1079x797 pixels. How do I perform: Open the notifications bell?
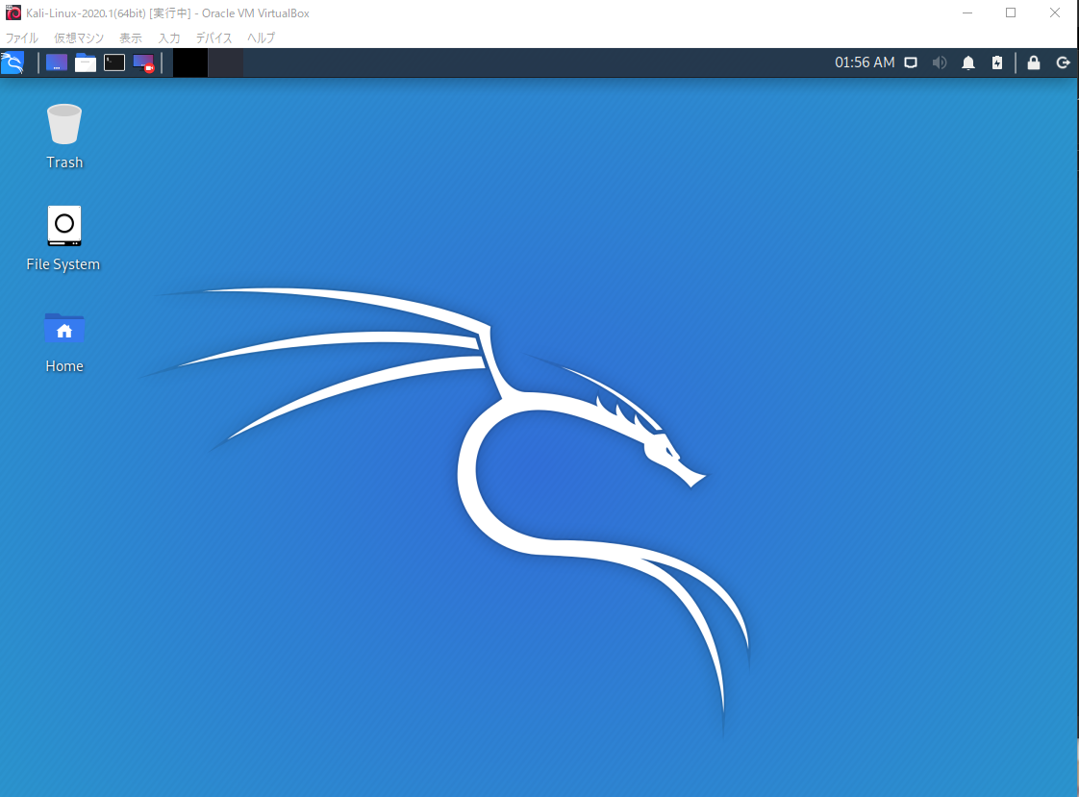coord(968,63)
